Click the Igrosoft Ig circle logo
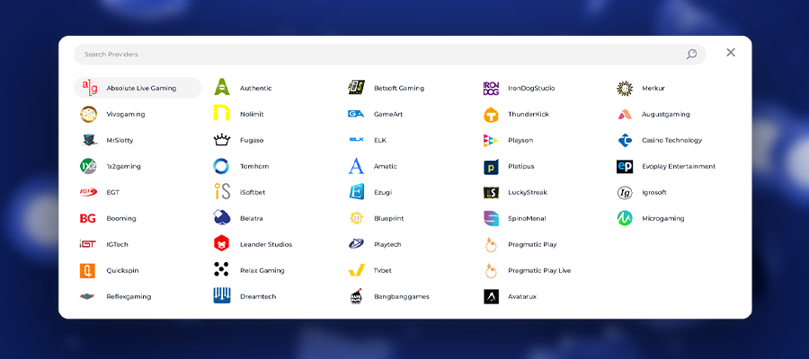The height and width of the screenshot is (359, 809). tap(625, 193)
